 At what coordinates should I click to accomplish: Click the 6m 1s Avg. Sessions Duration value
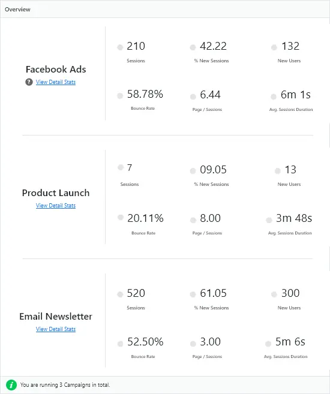pyautogui.click(x=296, y=95)
